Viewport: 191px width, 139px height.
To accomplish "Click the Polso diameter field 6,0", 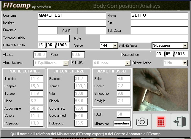I will (x=123, y=79).
